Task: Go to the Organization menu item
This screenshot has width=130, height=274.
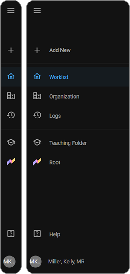Action: click(x=78, y=96)
